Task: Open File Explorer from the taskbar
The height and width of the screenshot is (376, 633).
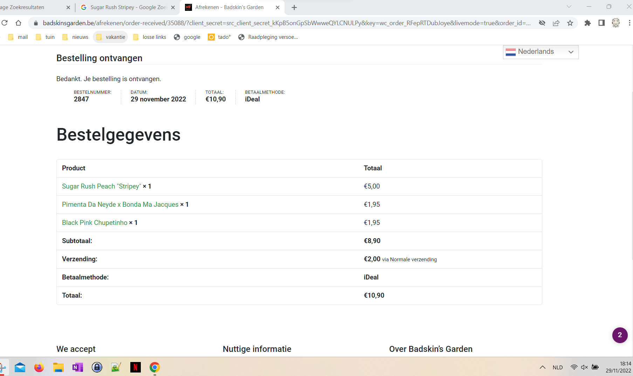Action: click(x=58, y=367)
